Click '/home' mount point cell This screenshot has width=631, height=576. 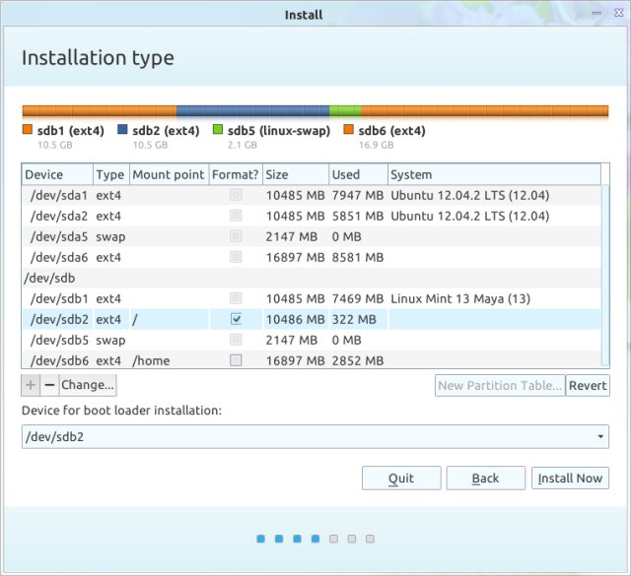coord(151,360)
